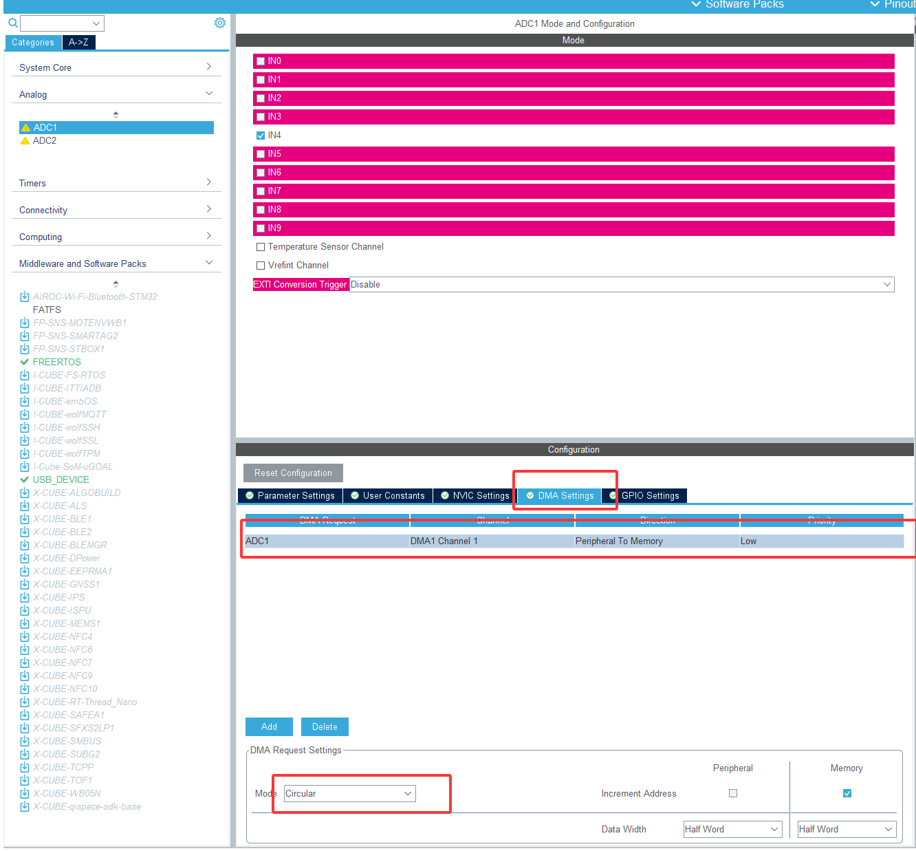Click download icon beside X-CUBE-ALGOBUILD
Image resolution: width=916 pixels, height=851 pixels.
25,493
